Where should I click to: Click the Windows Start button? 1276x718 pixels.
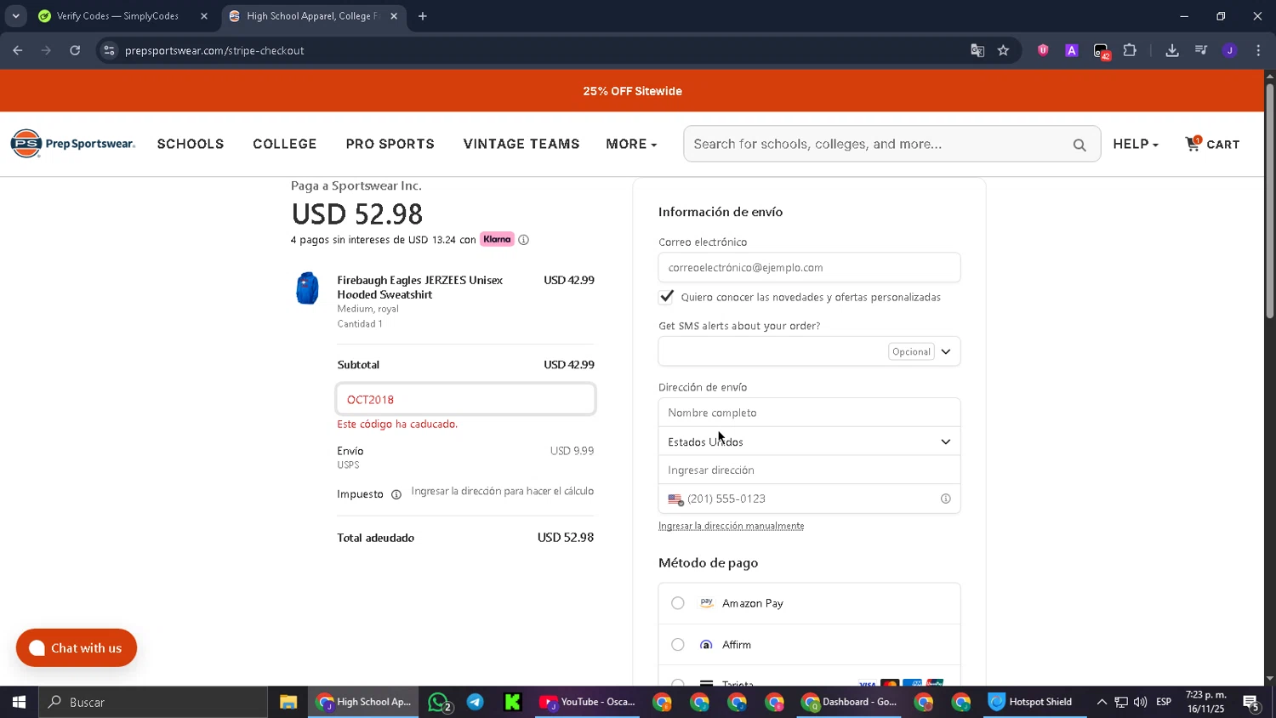[19, 702]
